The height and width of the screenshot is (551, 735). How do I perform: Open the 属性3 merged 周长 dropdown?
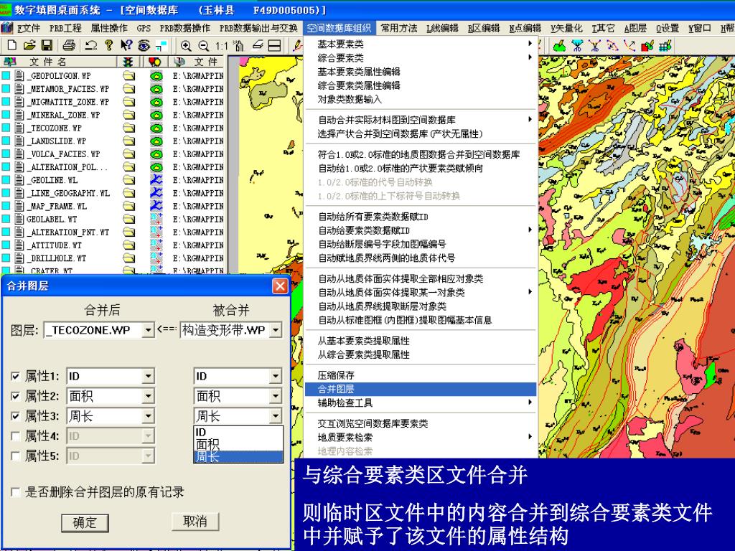pyautogui.click(x=148, y=416)
